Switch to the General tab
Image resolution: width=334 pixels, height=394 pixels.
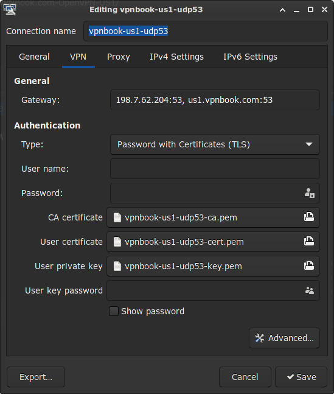[x=34, y=57]
